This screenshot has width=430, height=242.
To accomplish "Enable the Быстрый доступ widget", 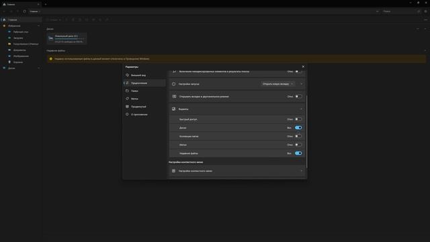I will (x=298, y=120).
